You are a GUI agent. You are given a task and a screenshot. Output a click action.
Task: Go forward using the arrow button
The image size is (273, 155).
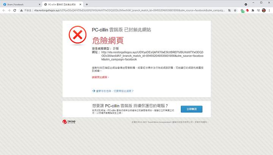coord(9,11)
